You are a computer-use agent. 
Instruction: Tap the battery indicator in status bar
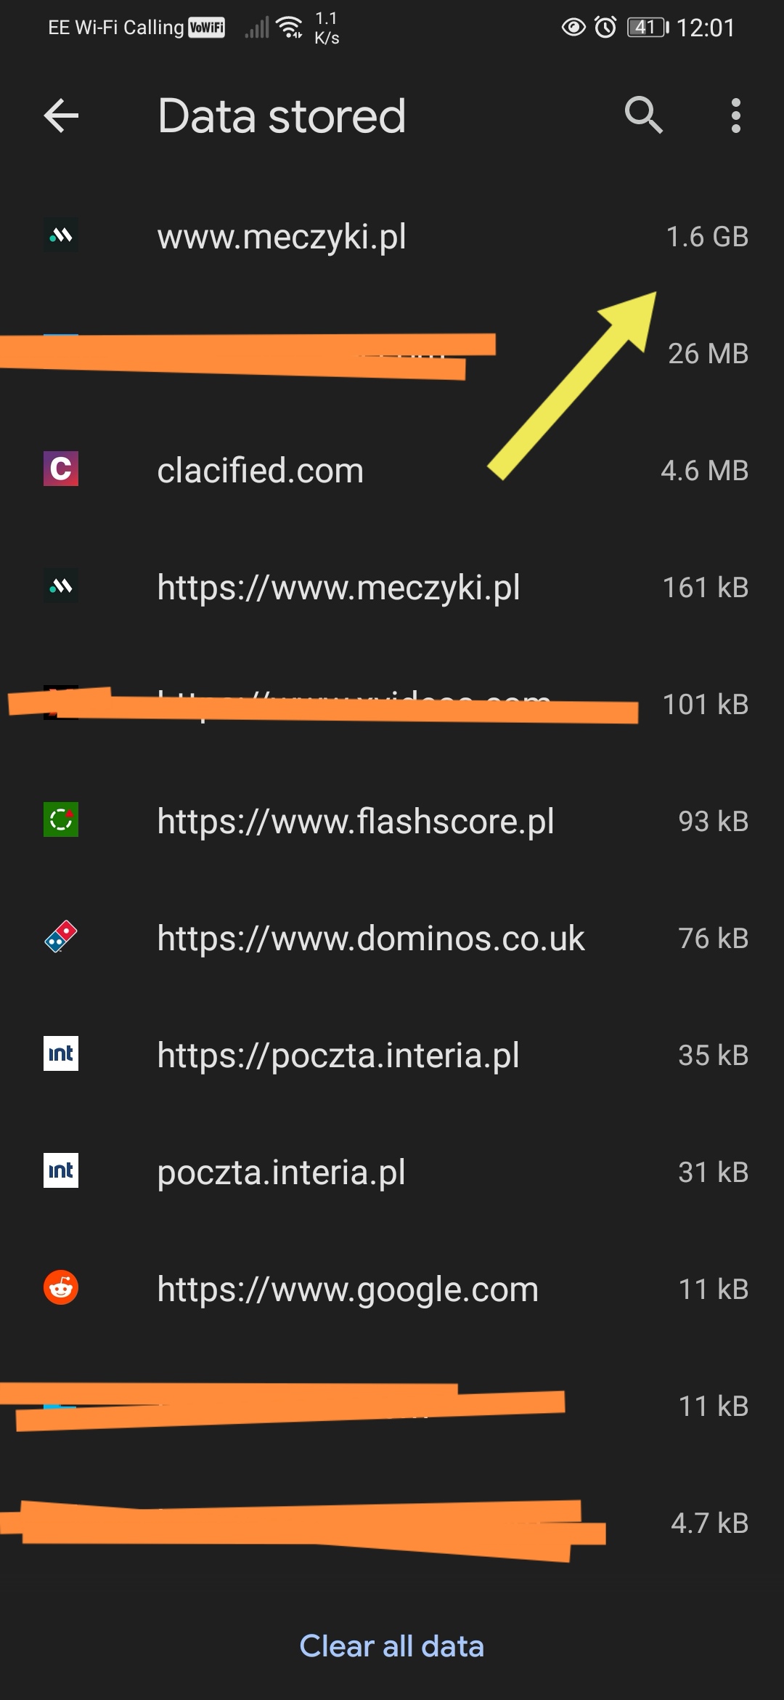click(648, 28)
